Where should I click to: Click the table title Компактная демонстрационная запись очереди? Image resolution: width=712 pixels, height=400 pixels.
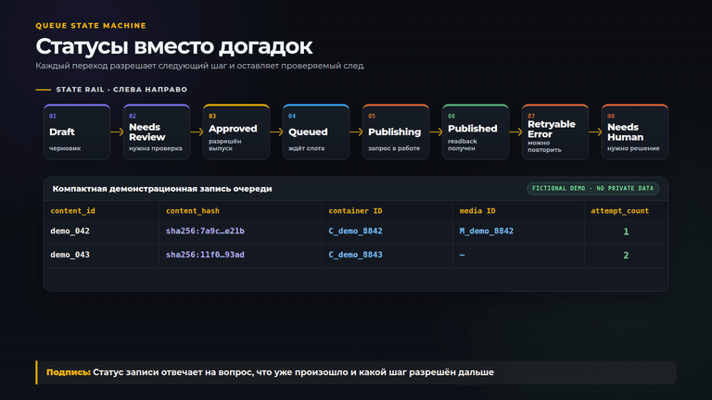[x=162, y=189]
